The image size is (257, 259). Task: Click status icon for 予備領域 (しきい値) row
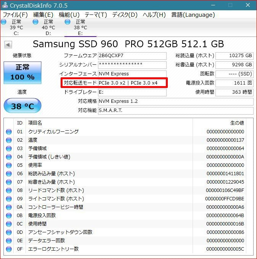click(x=9, y=157)
